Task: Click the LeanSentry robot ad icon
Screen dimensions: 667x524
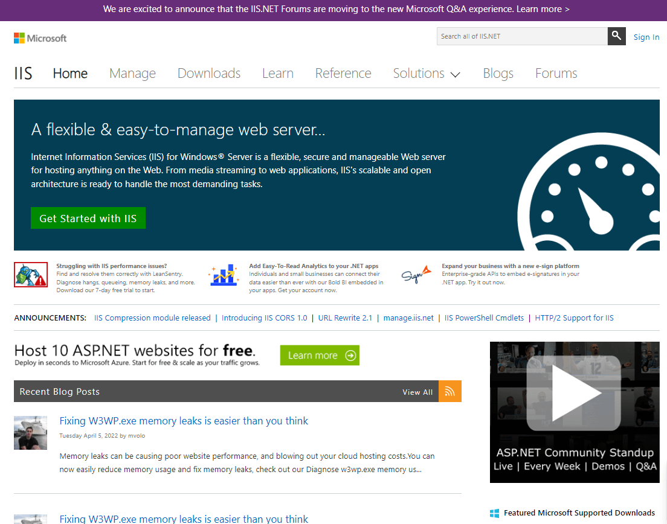Action: 31,275
